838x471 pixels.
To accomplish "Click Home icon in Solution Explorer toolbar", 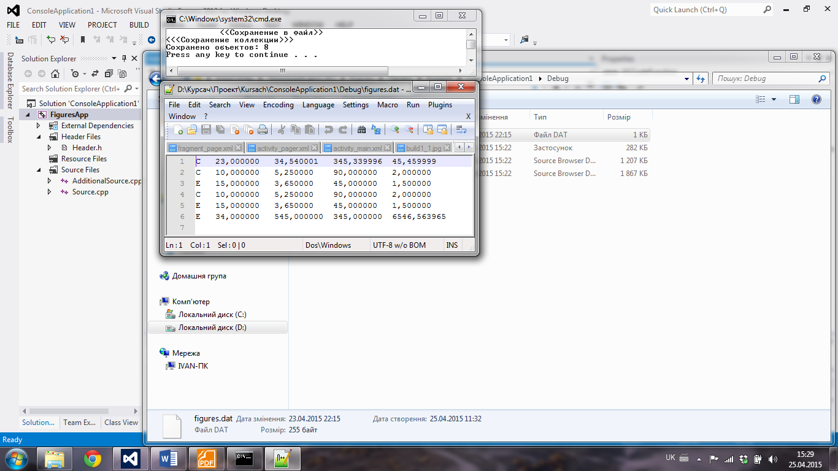I will (x=55, y=74).
